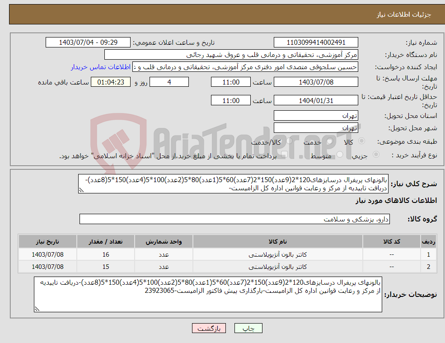Click the delivery province field تهران
Screen dimensions: 445x343
click(x=316, y=116)
